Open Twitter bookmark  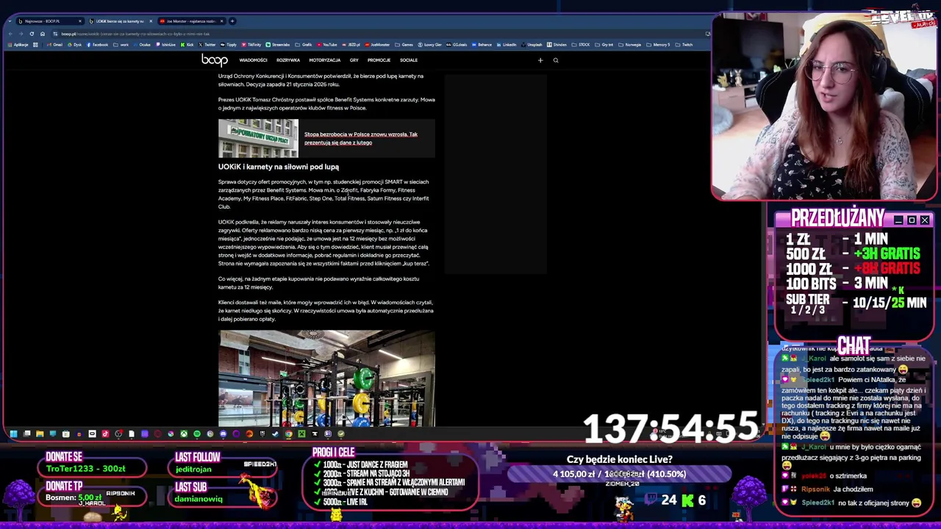(207, 45)
